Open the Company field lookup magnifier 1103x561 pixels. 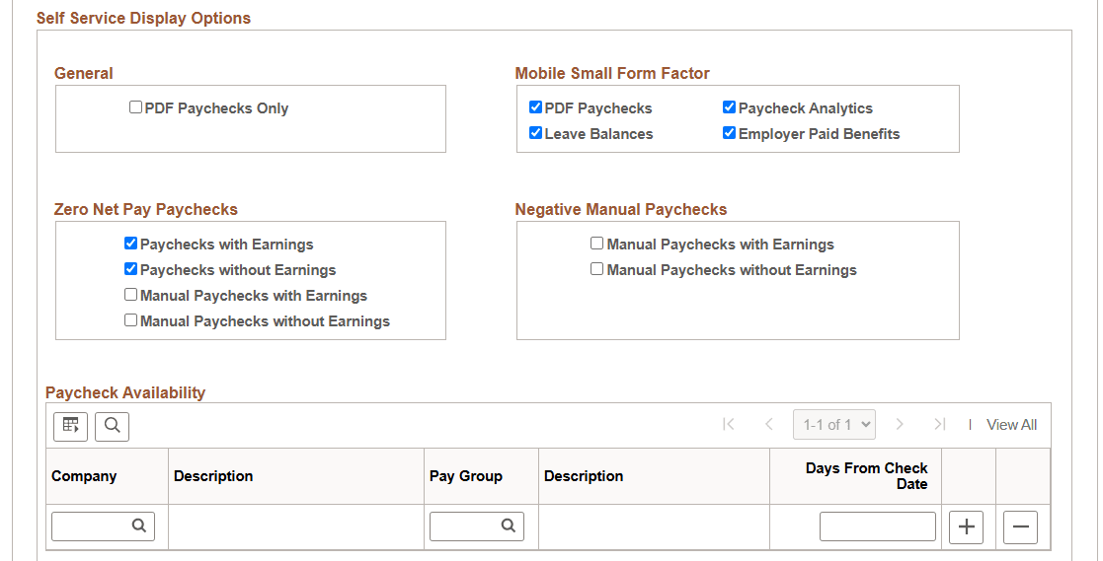pos(139,526)
